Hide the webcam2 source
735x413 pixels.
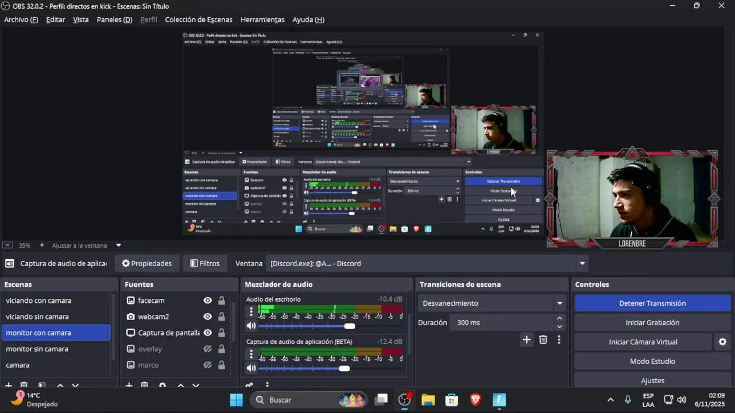pos(208,317)
